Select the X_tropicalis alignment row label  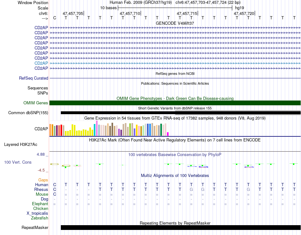[37, 213]
